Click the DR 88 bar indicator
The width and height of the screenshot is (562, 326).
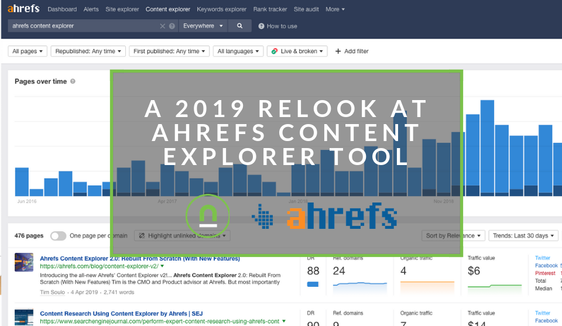(313, 284)
